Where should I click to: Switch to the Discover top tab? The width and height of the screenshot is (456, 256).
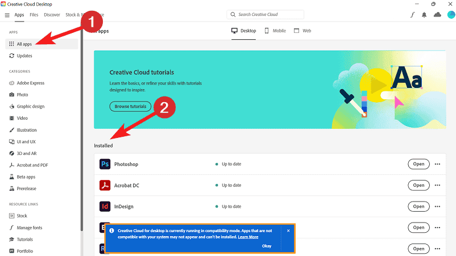coord(52,15)
